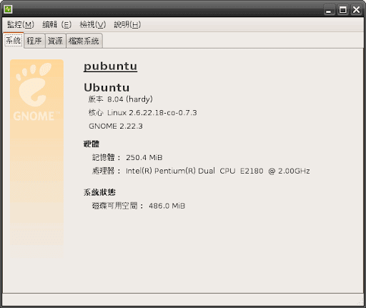Switch to the 資源 tab

(x=55, y=41)
